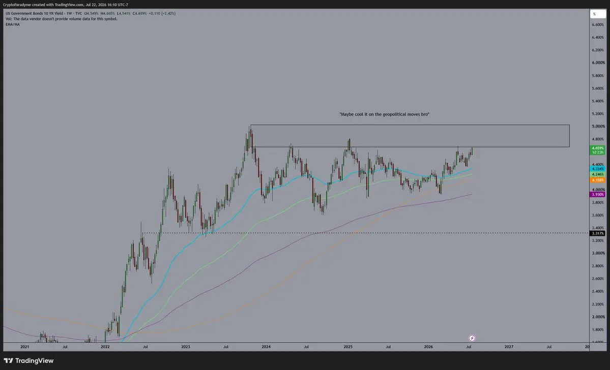Click the EMA/MA indicator label

pyautogui.click(x=12, y=24)
